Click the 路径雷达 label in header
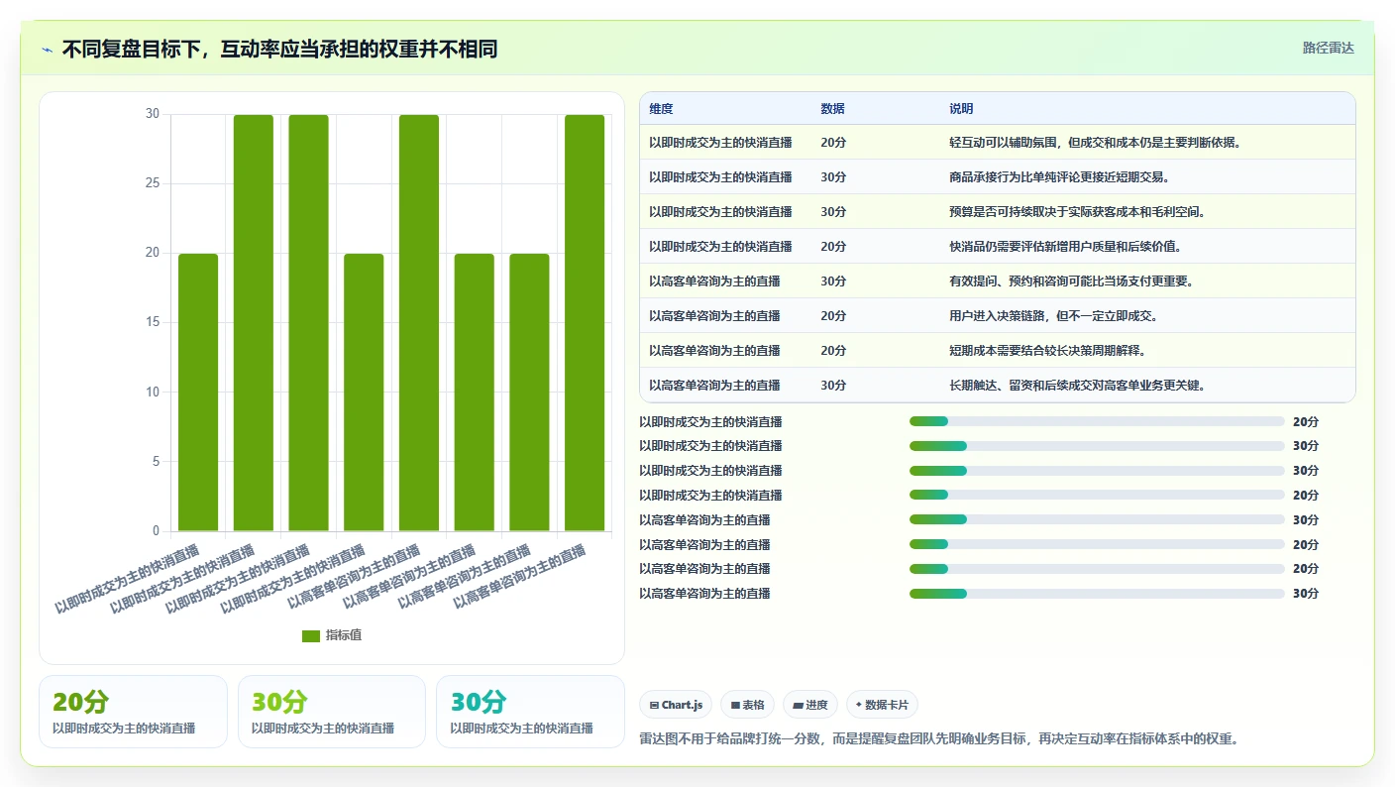The width and height of the screenshot is (1395, 787). coord(1328,48)
